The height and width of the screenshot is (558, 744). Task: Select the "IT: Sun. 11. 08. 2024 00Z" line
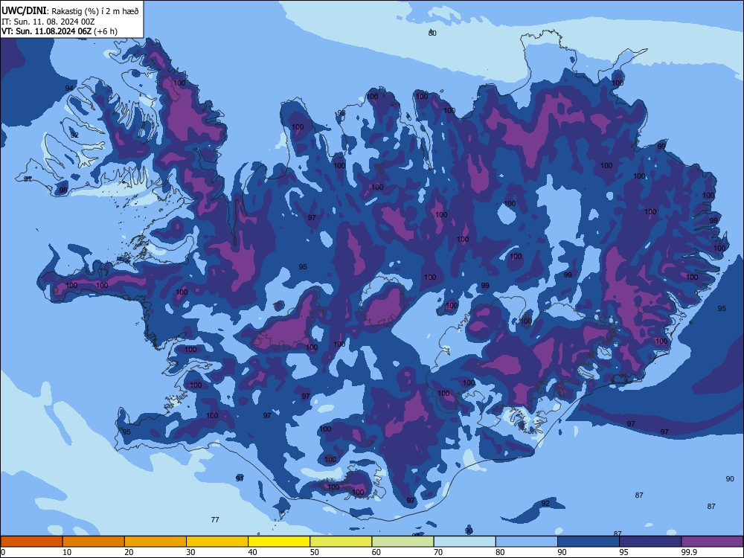tap(48, 22)
